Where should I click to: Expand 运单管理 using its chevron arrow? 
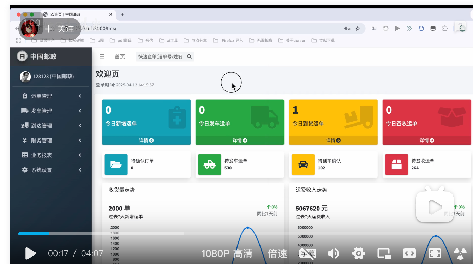click(x=80, y=96)
